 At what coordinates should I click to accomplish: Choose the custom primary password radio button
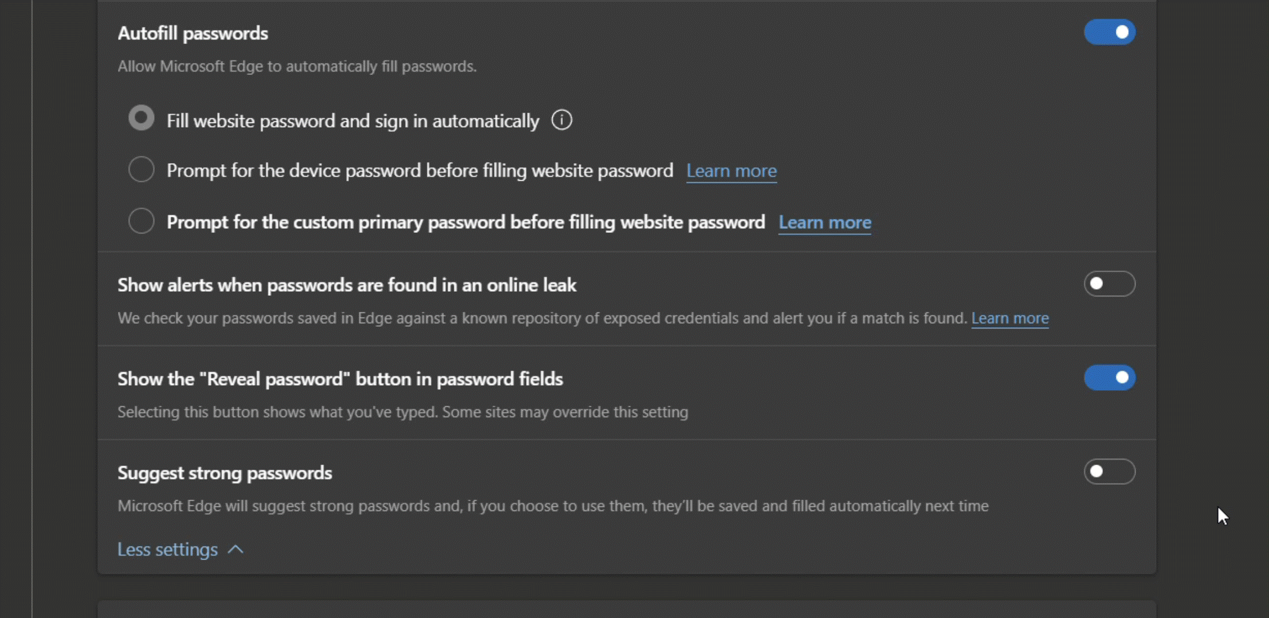(142, 221)
